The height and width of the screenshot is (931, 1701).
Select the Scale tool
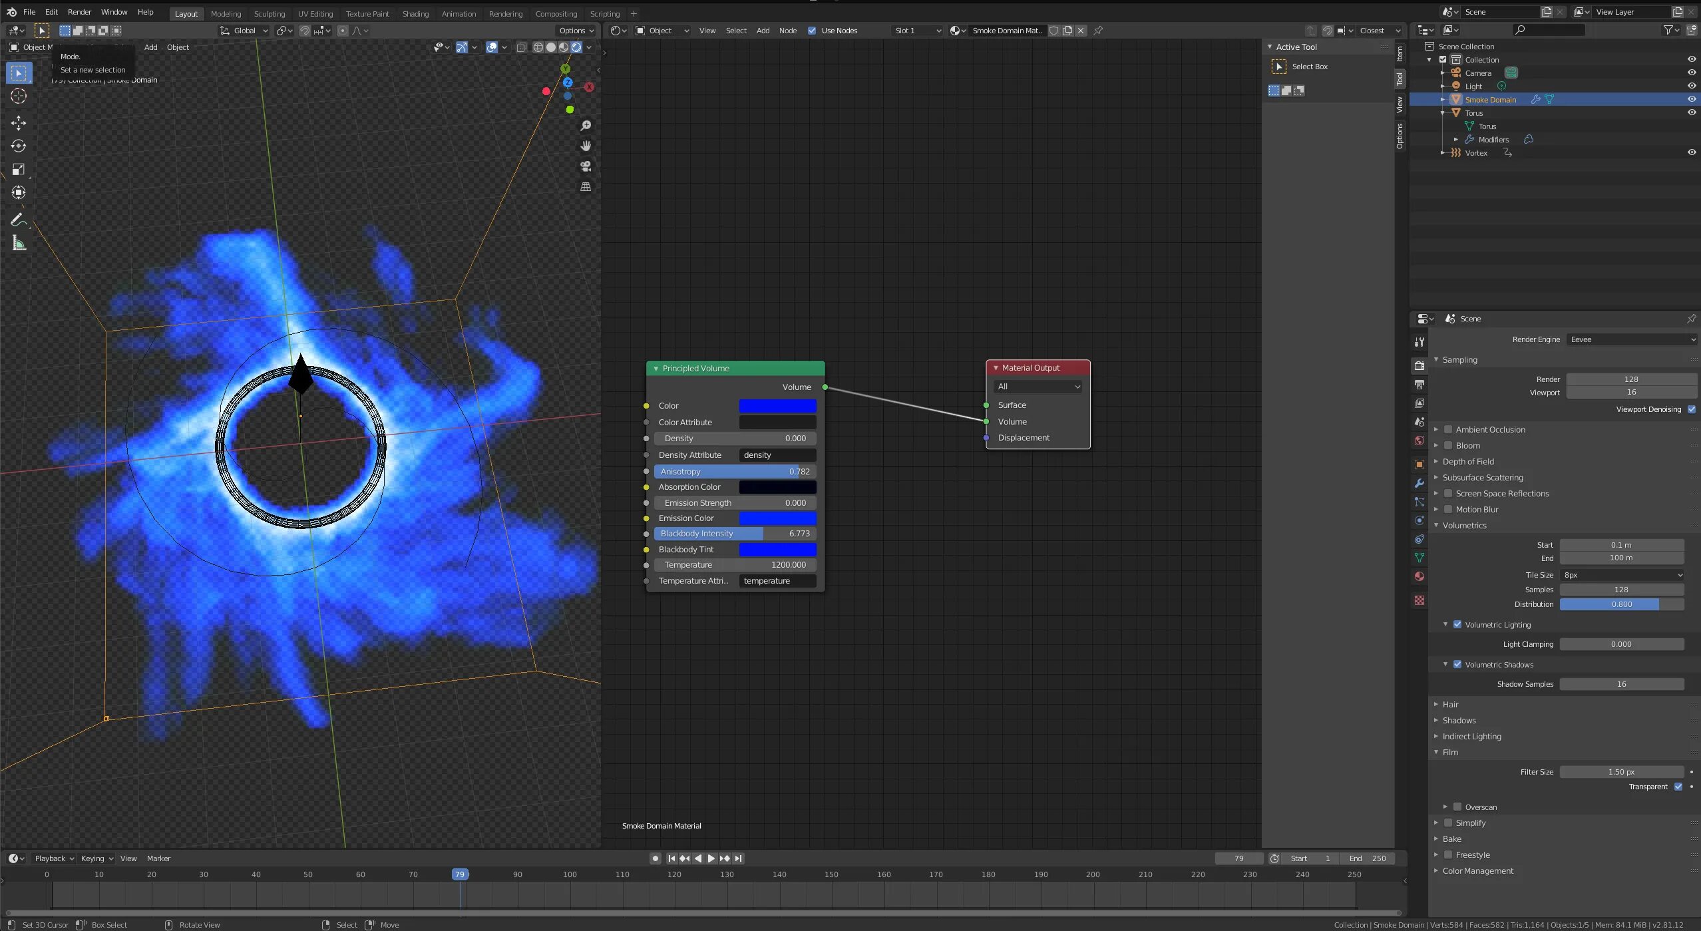point(19,169)
